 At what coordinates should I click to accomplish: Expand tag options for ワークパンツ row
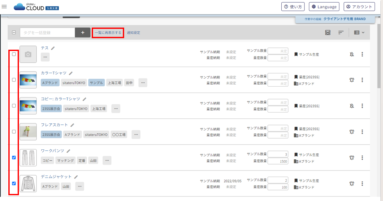click(x=107, y=160)
